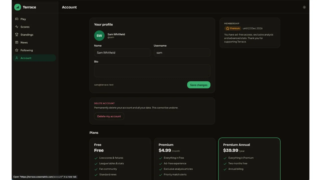Click the Following star icon
The height and width of the screenshot is (180, 321).
pyautogui.click(x=17, y=50)
